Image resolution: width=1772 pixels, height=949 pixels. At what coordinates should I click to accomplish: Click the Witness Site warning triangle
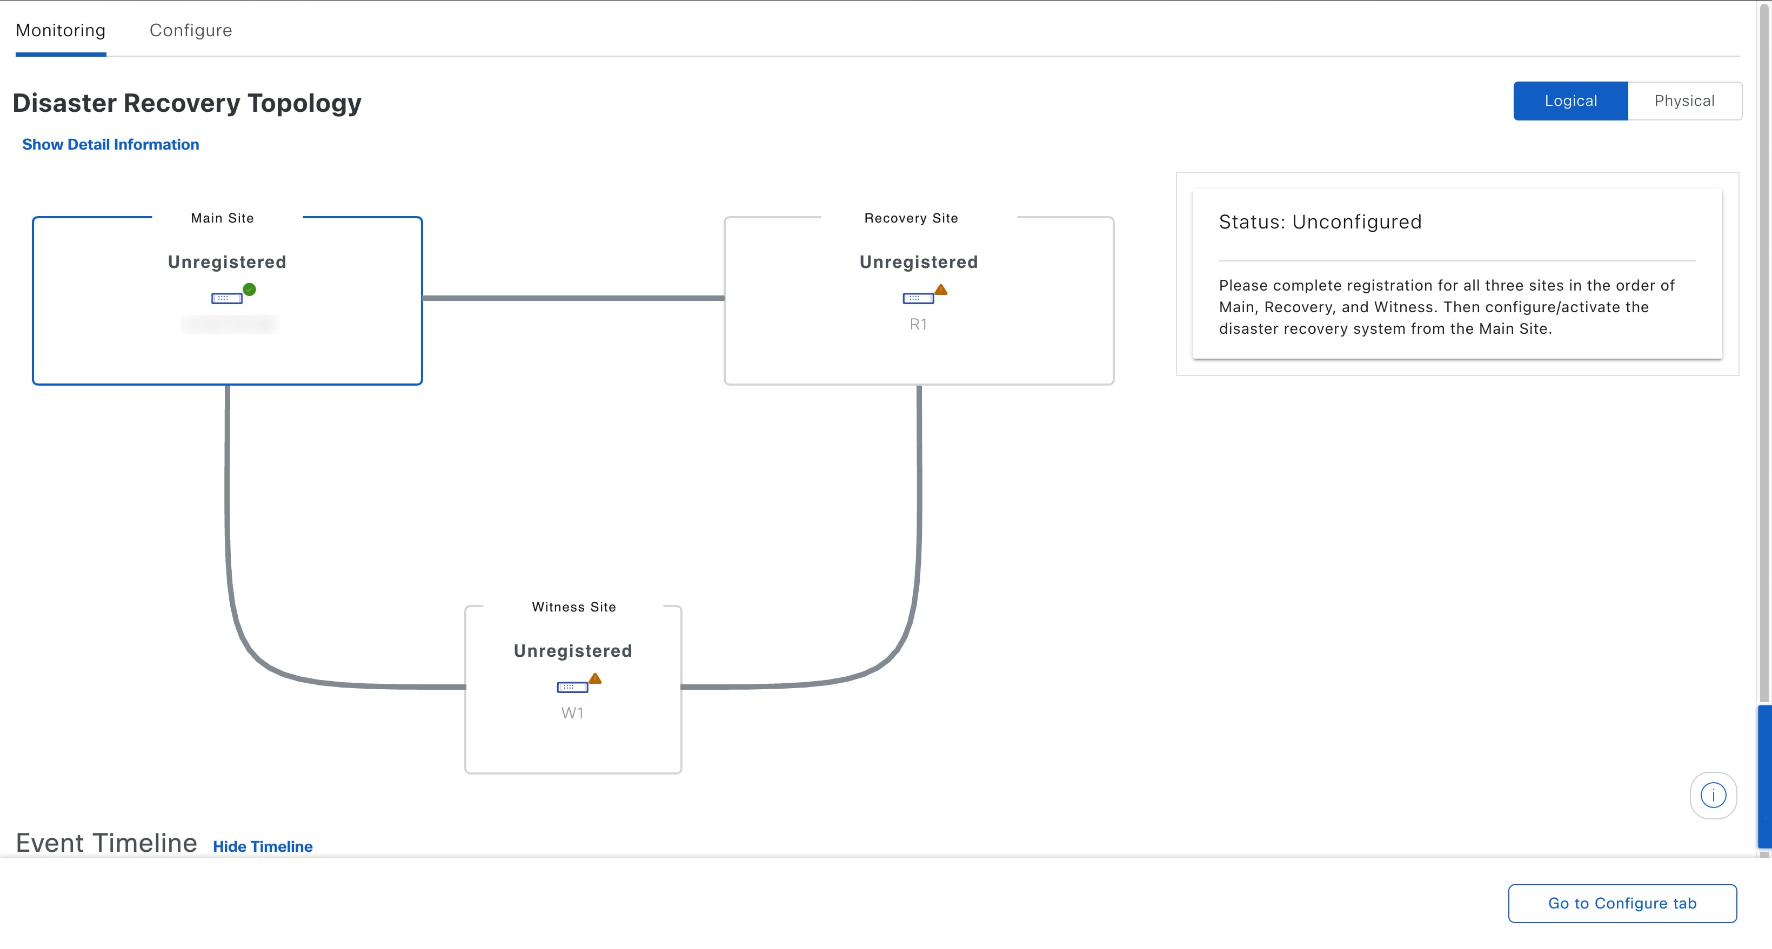point(595,679)
